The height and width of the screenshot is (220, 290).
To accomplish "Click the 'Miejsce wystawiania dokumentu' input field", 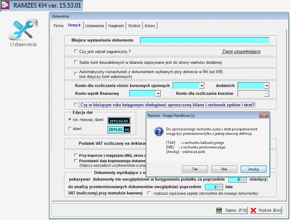I will (205, 40).
